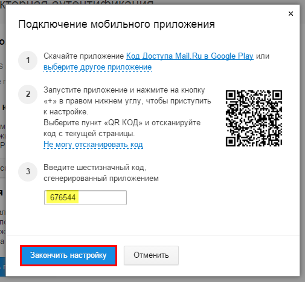305x282 pixels.
Task: Click the Запустите приложение instruction line
Action: tap(124, 90)
